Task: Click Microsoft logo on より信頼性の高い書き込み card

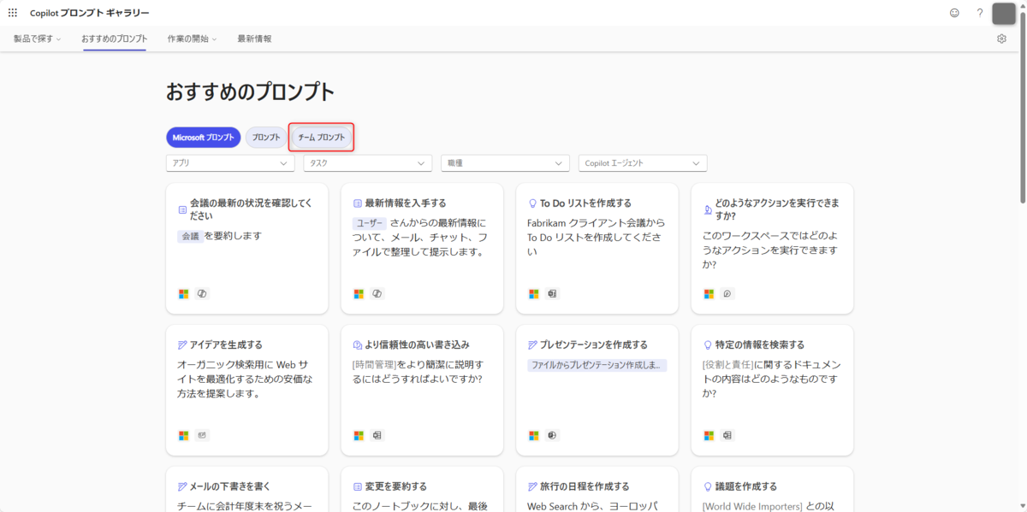Action: point(359,435)
